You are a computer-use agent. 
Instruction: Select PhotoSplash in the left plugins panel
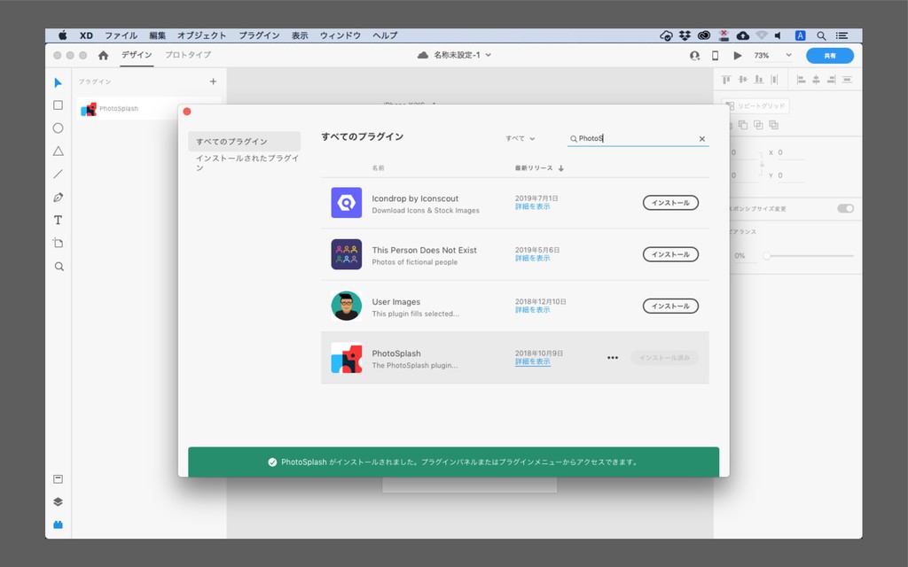point(128,108)
